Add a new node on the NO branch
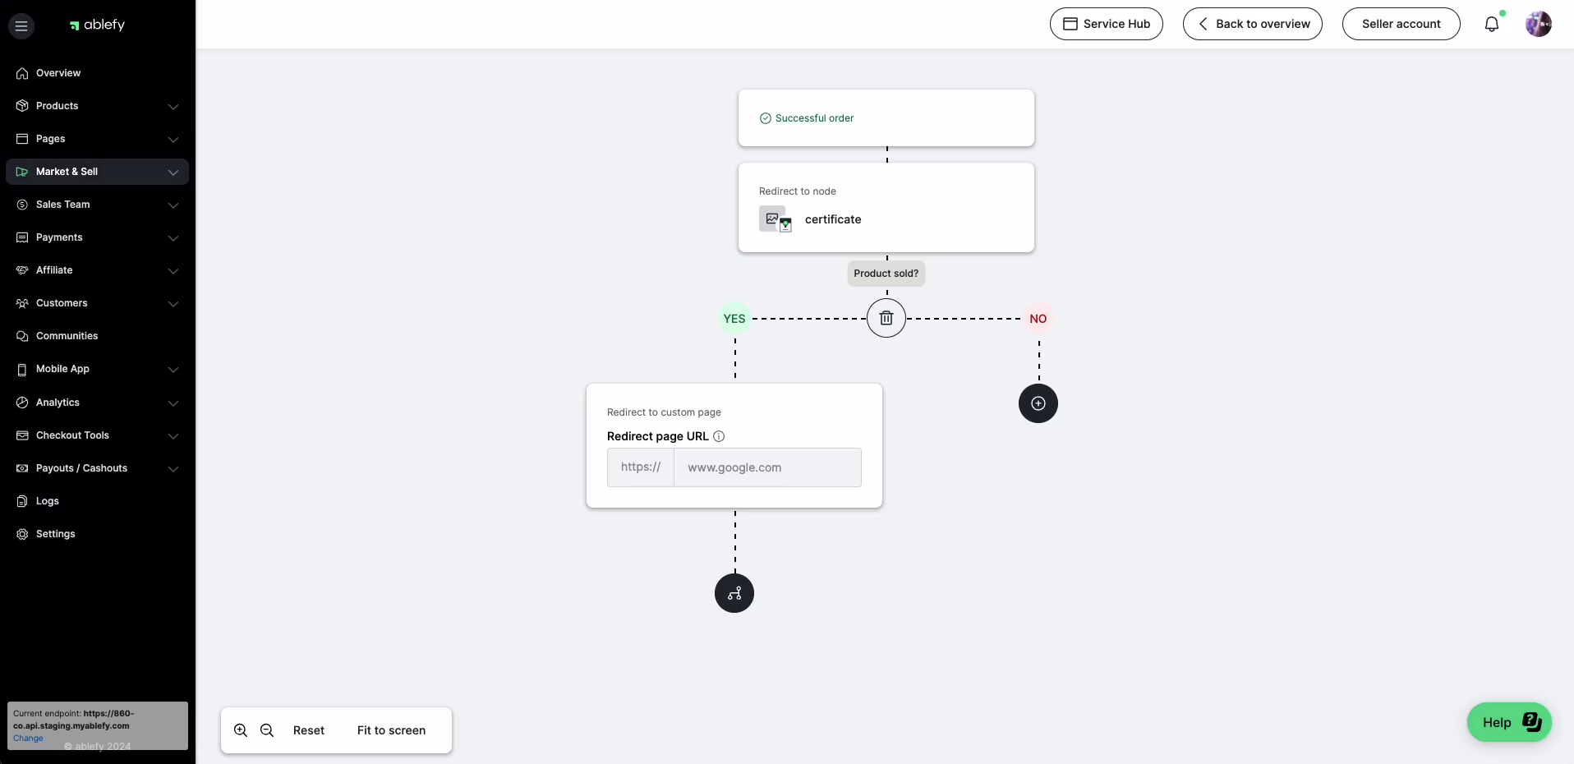The width and height of the screenshot is (1574, 764). [x=1038, y=403]
